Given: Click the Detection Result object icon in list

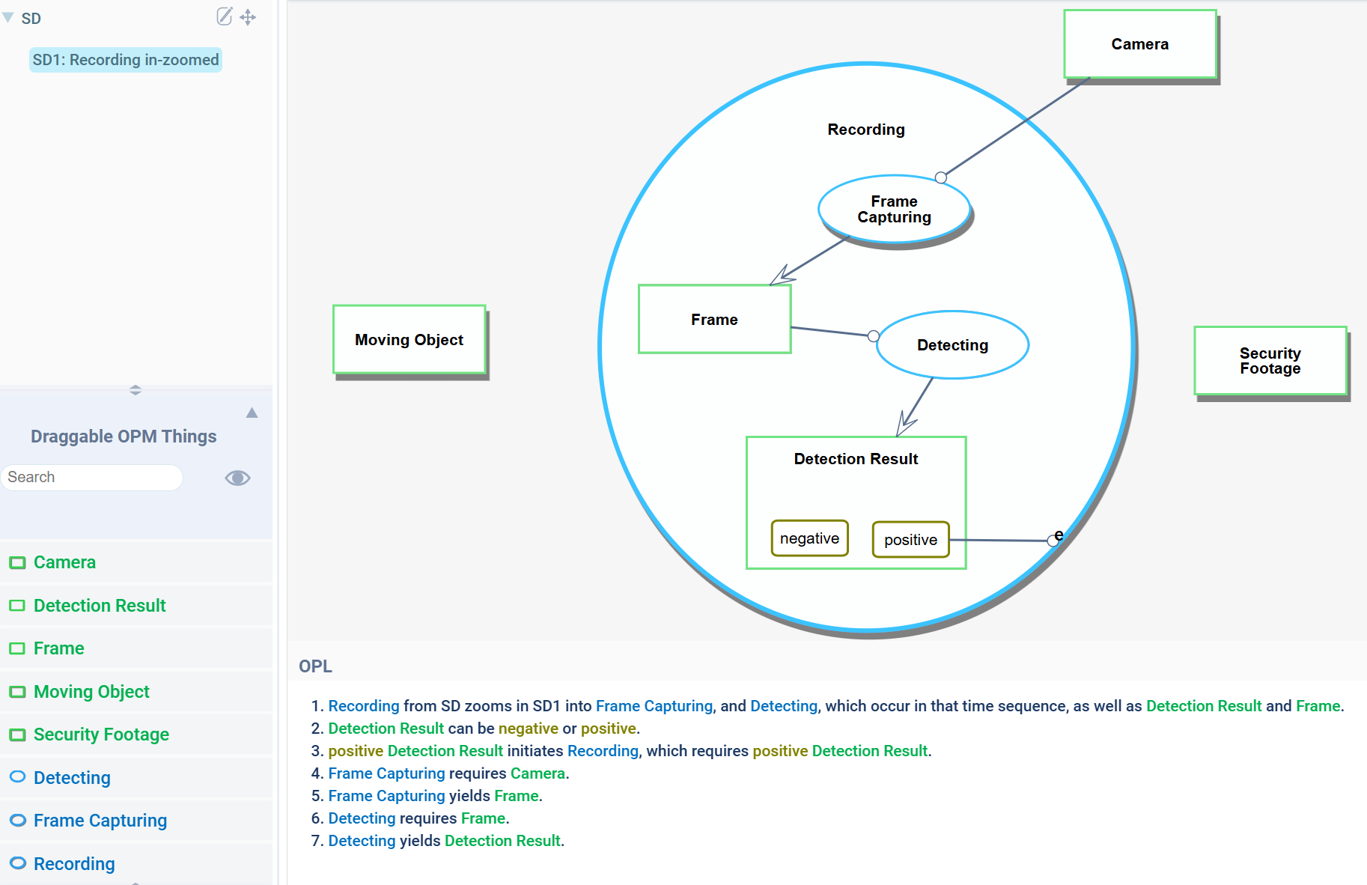Looking at the screenshot, I should (x=17, y=606).
